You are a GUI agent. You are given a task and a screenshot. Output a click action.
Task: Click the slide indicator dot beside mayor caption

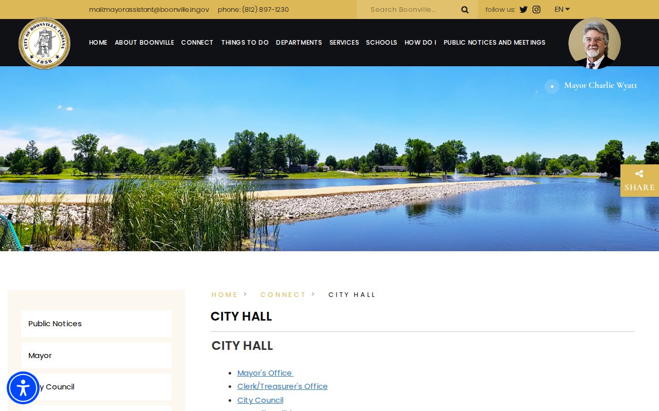tap(552, 86)
